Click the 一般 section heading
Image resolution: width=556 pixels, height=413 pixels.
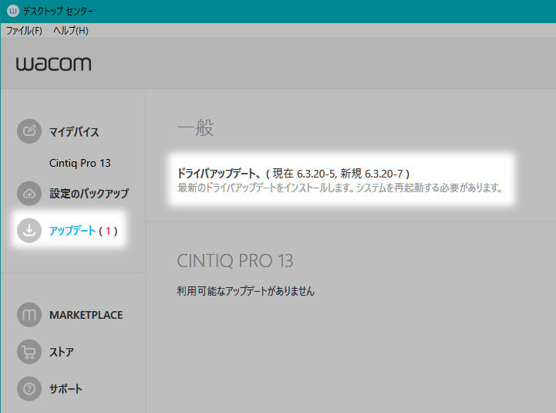[195, 127]
